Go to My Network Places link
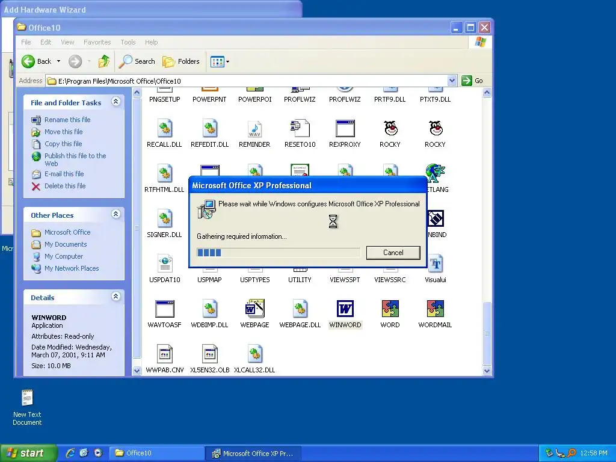Screen dimensions: 616x462 point(72,268)
